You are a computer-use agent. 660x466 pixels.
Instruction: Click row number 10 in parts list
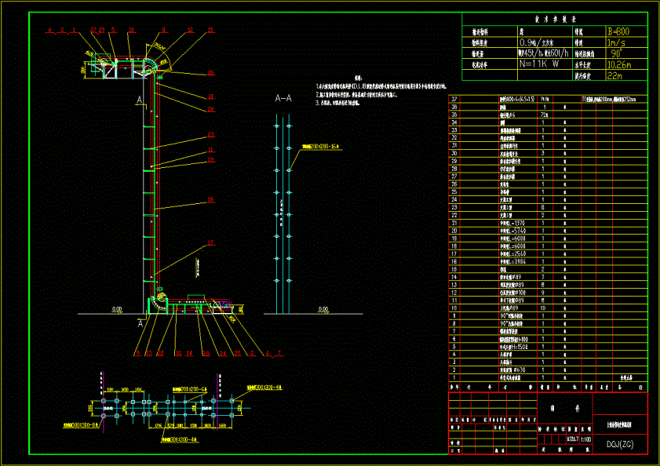[454, 308]
